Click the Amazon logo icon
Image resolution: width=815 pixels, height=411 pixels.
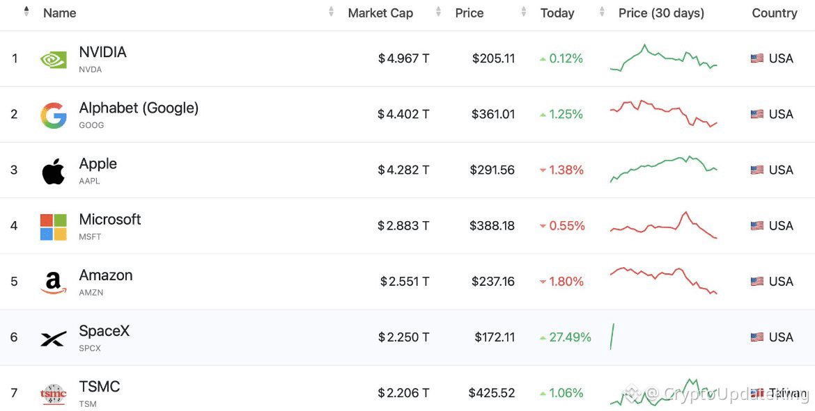click(x=54, y=283)
